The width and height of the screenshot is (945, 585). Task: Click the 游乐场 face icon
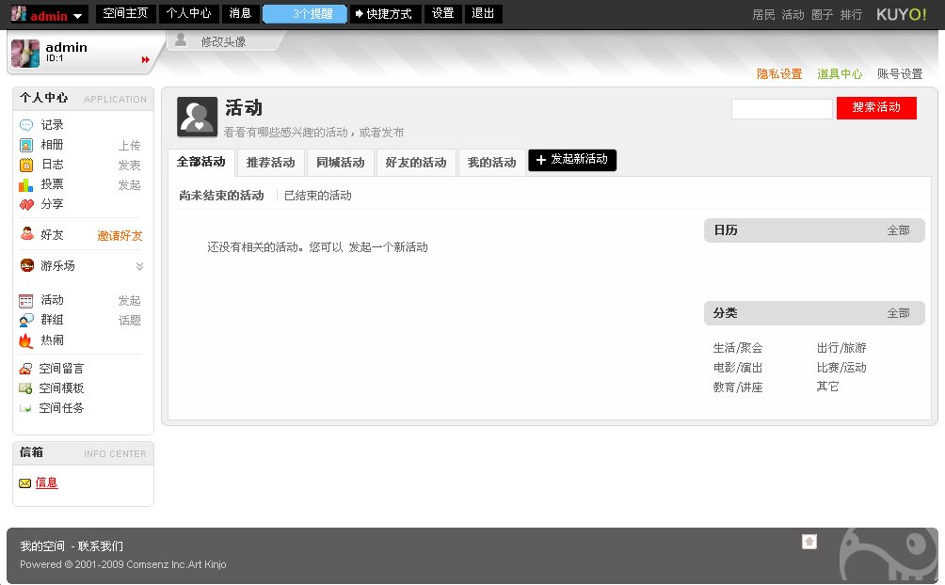coord(26,265)
